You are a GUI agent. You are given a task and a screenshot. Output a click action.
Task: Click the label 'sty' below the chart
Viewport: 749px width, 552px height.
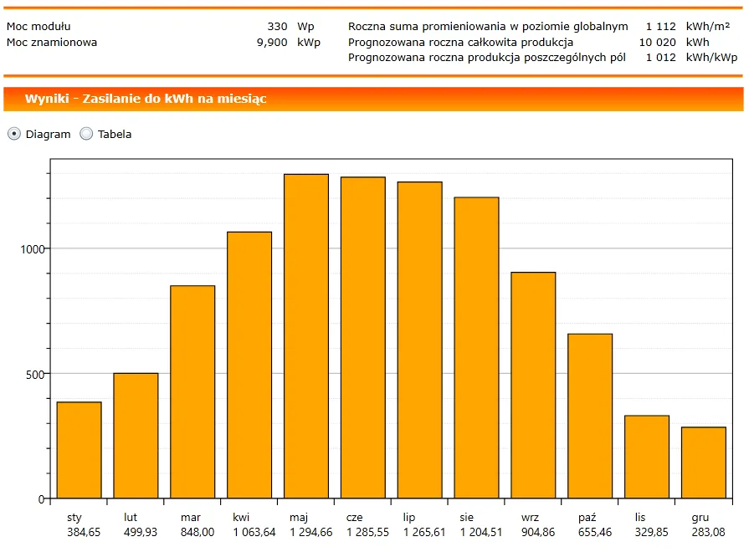pyautogui.click(x=73, y=517)
